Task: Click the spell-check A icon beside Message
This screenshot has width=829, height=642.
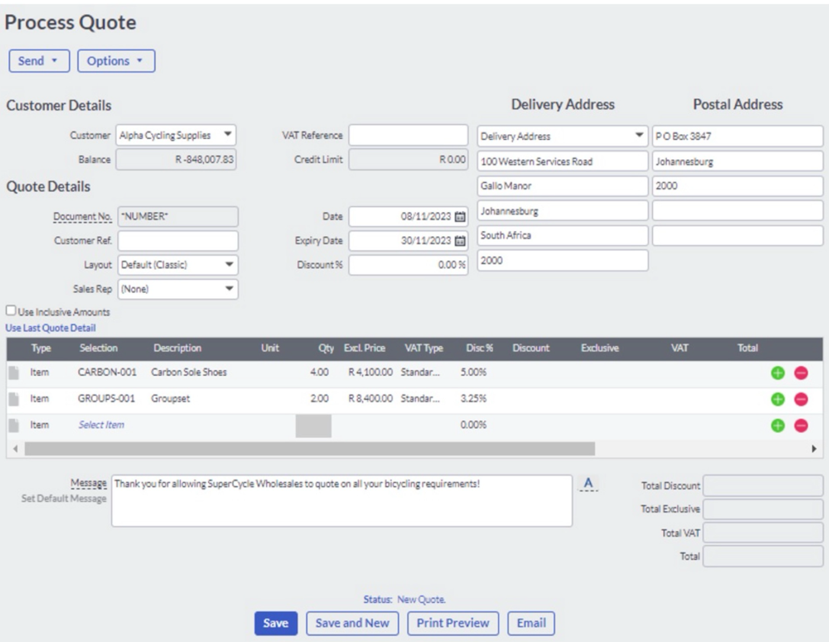Action: 588,483
